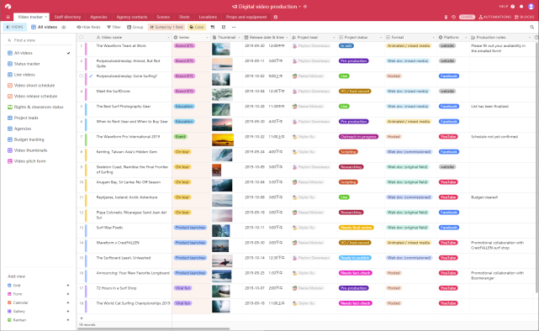Open the notifications bell
539x331 pixels.
(x=521, y=7)
